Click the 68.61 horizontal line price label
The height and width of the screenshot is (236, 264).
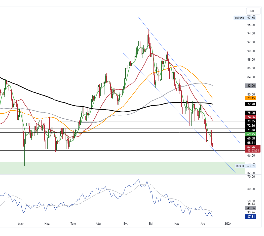(x=251, y=143)
